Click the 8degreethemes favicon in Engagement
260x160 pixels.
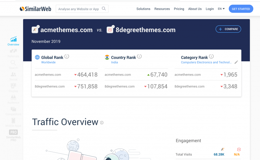coord(239,150)
